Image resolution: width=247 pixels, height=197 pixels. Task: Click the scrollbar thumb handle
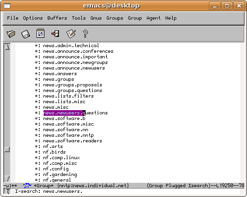[7, 149]
